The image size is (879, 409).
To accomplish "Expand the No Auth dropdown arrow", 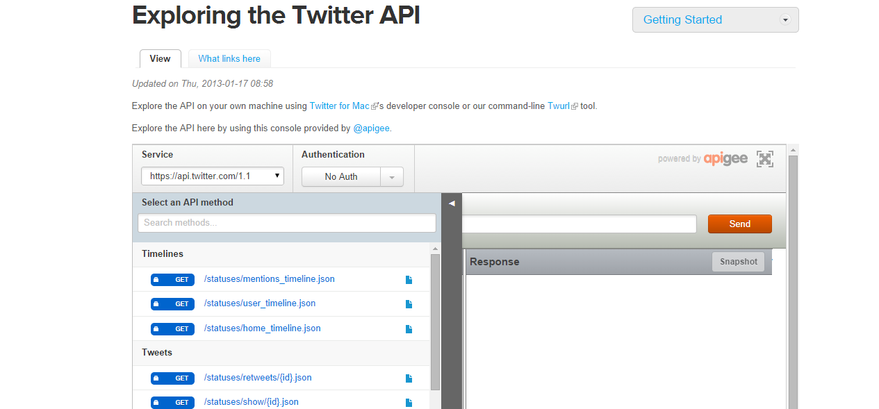I will click(392, 177).
